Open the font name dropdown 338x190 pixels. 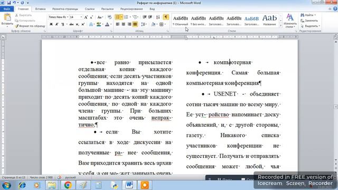pyautogui.click(x=68, y=17)
